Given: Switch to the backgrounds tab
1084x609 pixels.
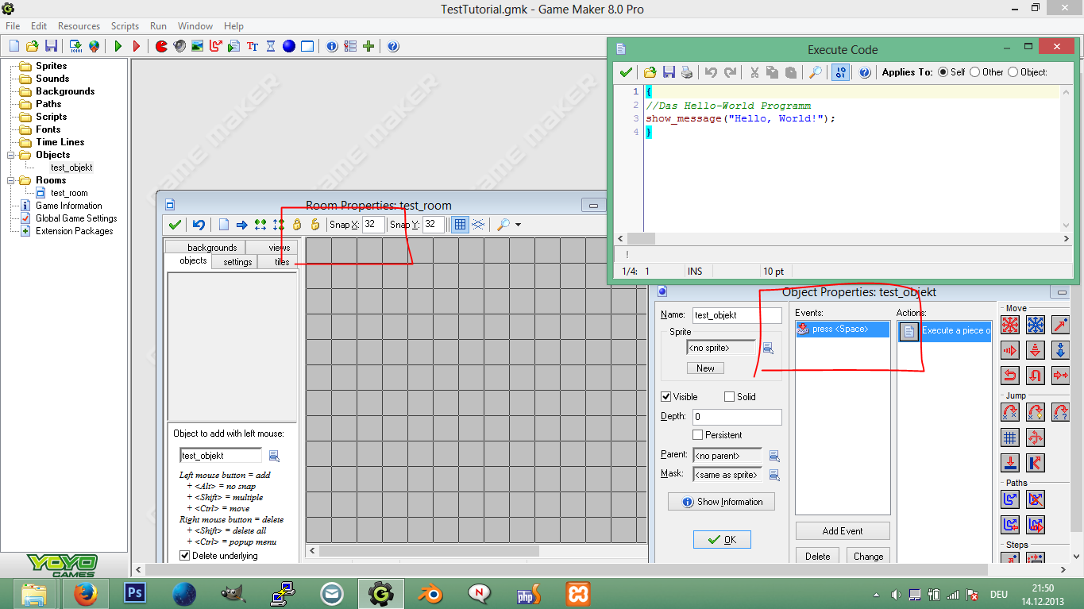Looking at the screenshot, I should [212, 248].
